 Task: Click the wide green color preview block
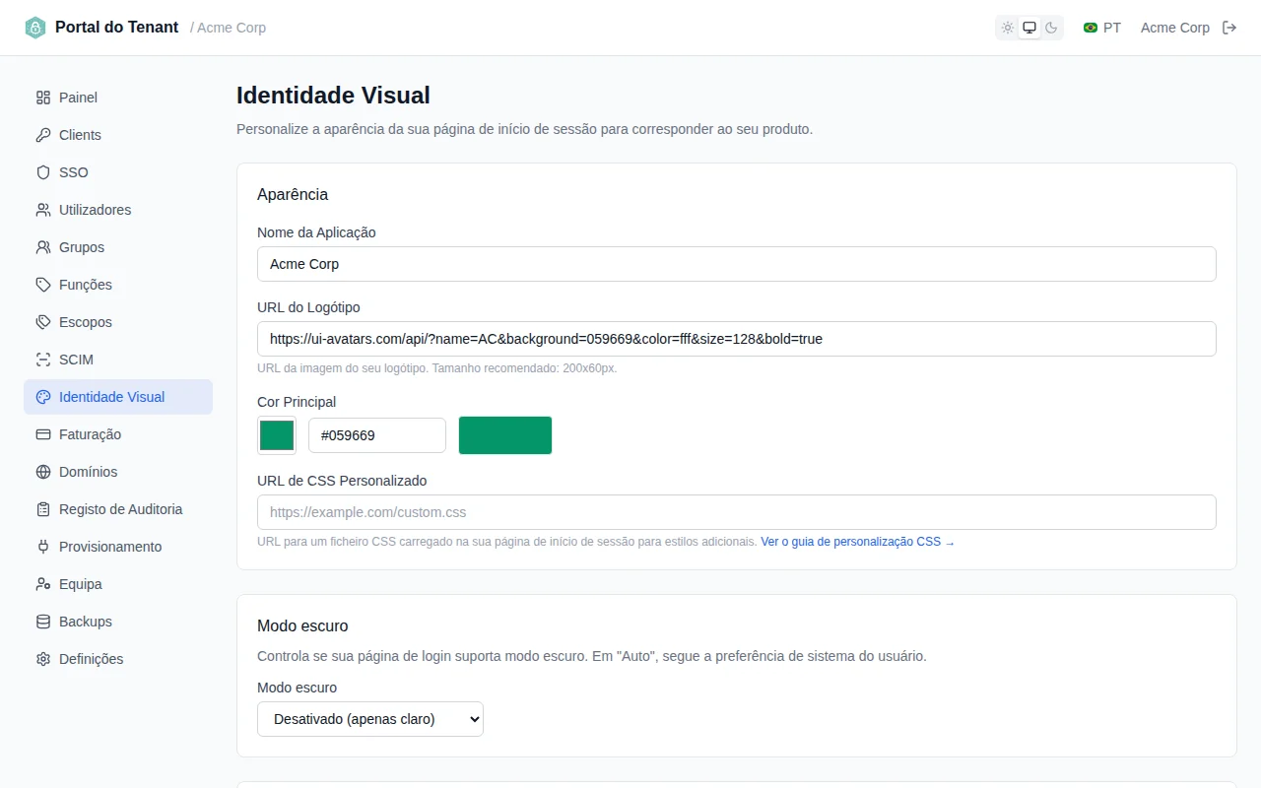tap(505, 435)
